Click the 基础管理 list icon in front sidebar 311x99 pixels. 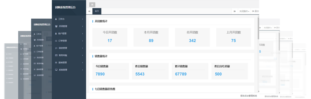click(56, 62)
